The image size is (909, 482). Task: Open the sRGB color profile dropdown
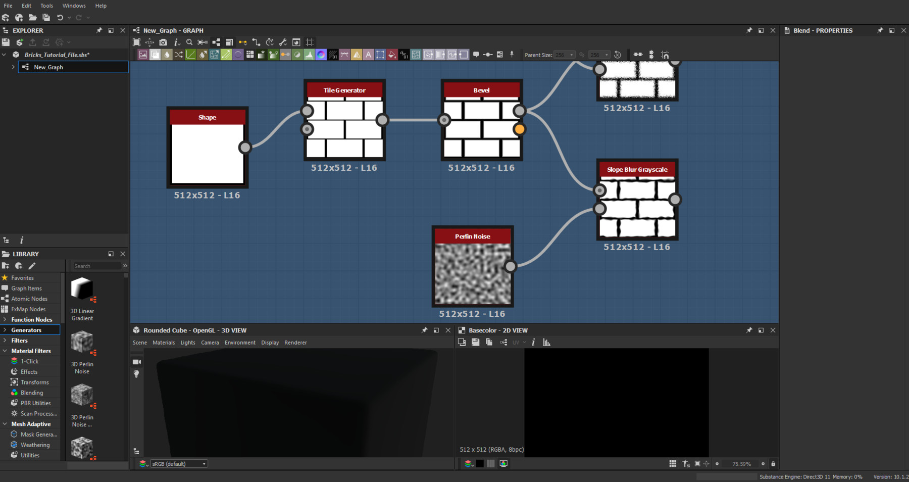coord(179,463)
